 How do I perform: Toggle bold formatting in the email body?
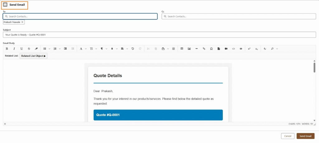pos(7,49)
